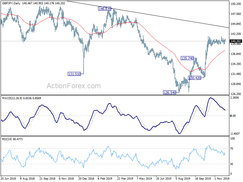
Task: Click the current price tag 140.202
Action: pyautogui.click(x=236, y=41)
